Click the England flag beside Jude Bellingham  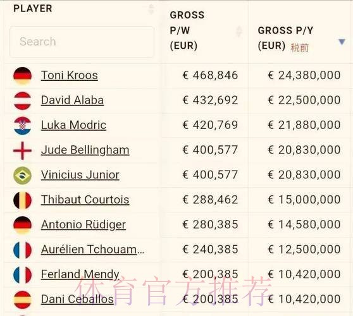(22, 150)
